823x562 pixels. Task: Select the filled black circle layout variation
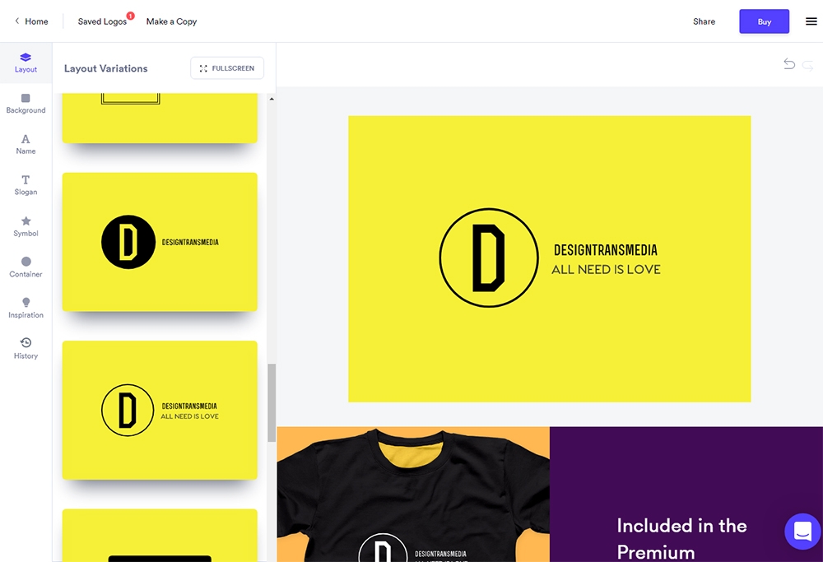pos(160,242)
